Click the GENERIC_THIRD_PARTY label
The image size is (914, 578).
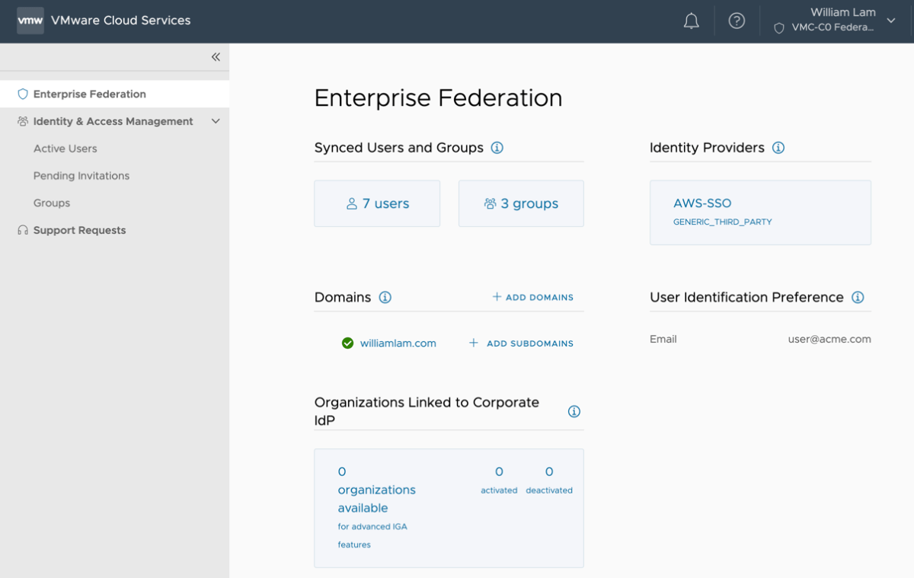click(723, 222)
